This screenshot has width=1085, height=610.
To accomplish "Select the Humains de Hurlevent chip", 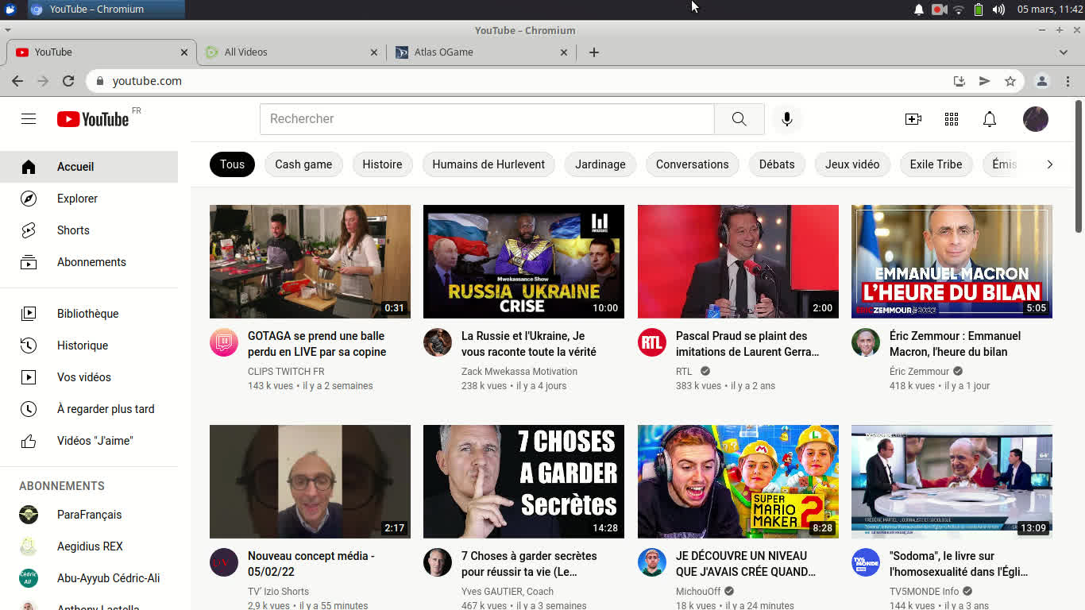I will pyautogui.click(x=488, y=164).
